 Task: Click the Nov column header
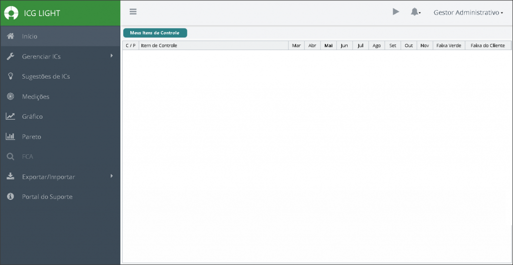click(x=425, y=46)
